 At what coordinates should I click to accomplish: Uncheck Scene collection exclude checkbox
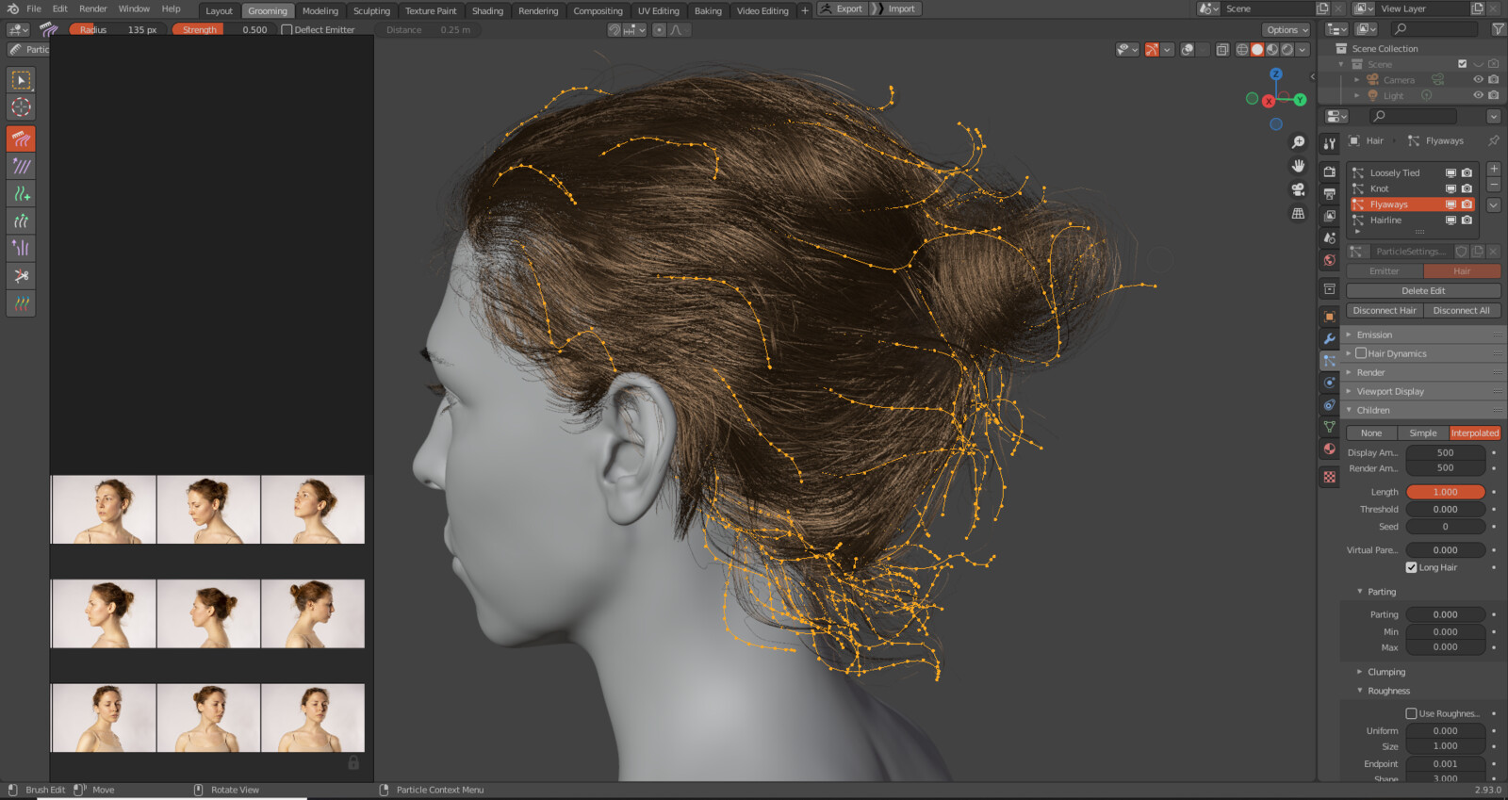tap(1462, 64)
